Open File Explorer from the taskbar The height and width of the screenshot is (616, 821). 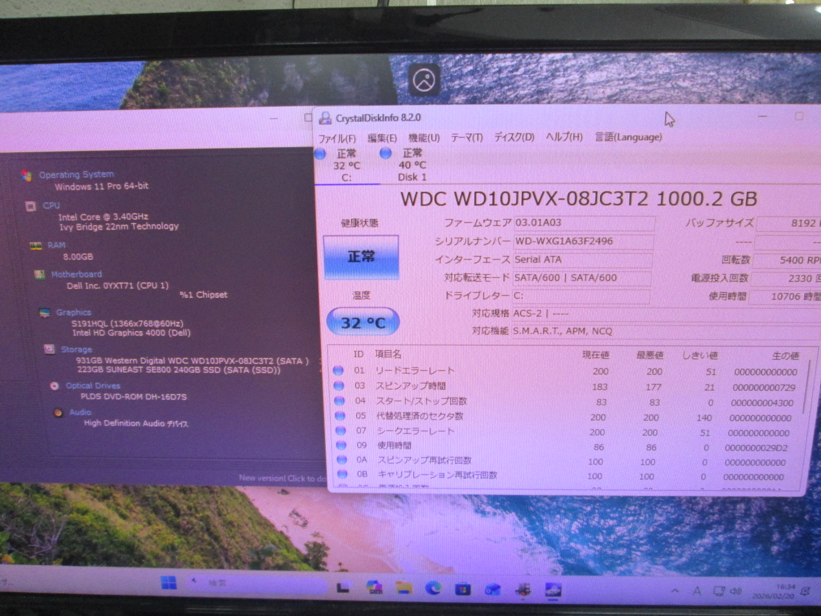(404, 588)
